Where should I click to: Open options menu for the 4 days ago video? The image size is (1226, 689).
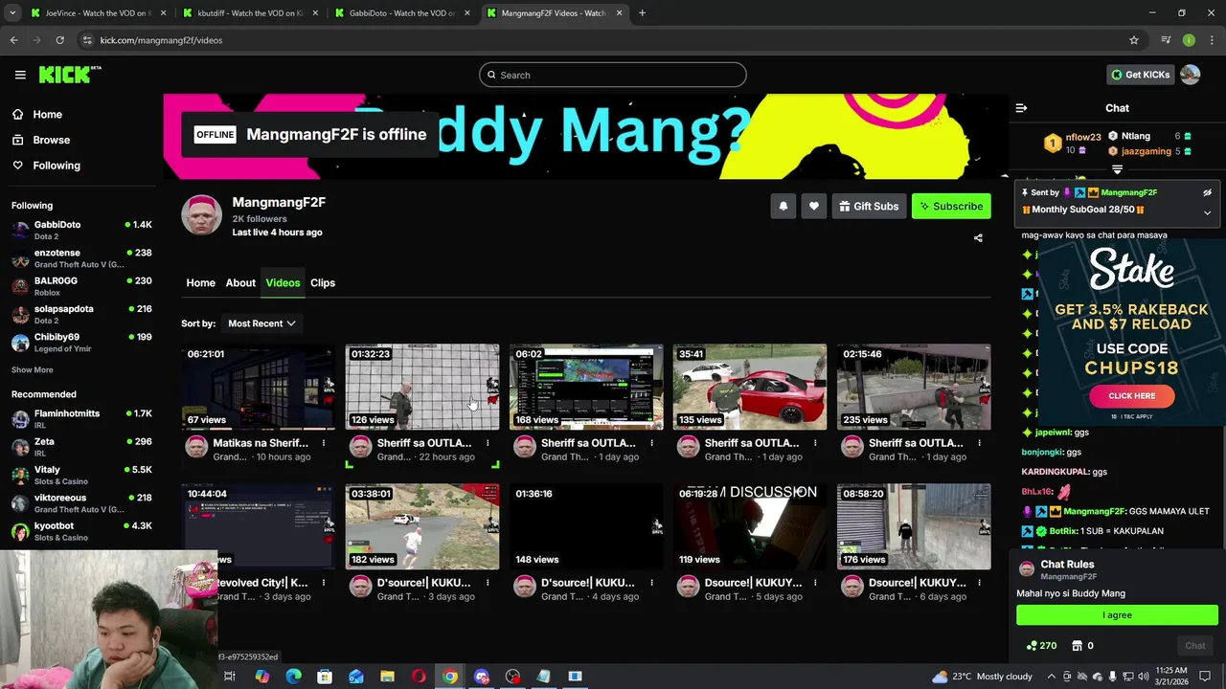coord(651,583)
